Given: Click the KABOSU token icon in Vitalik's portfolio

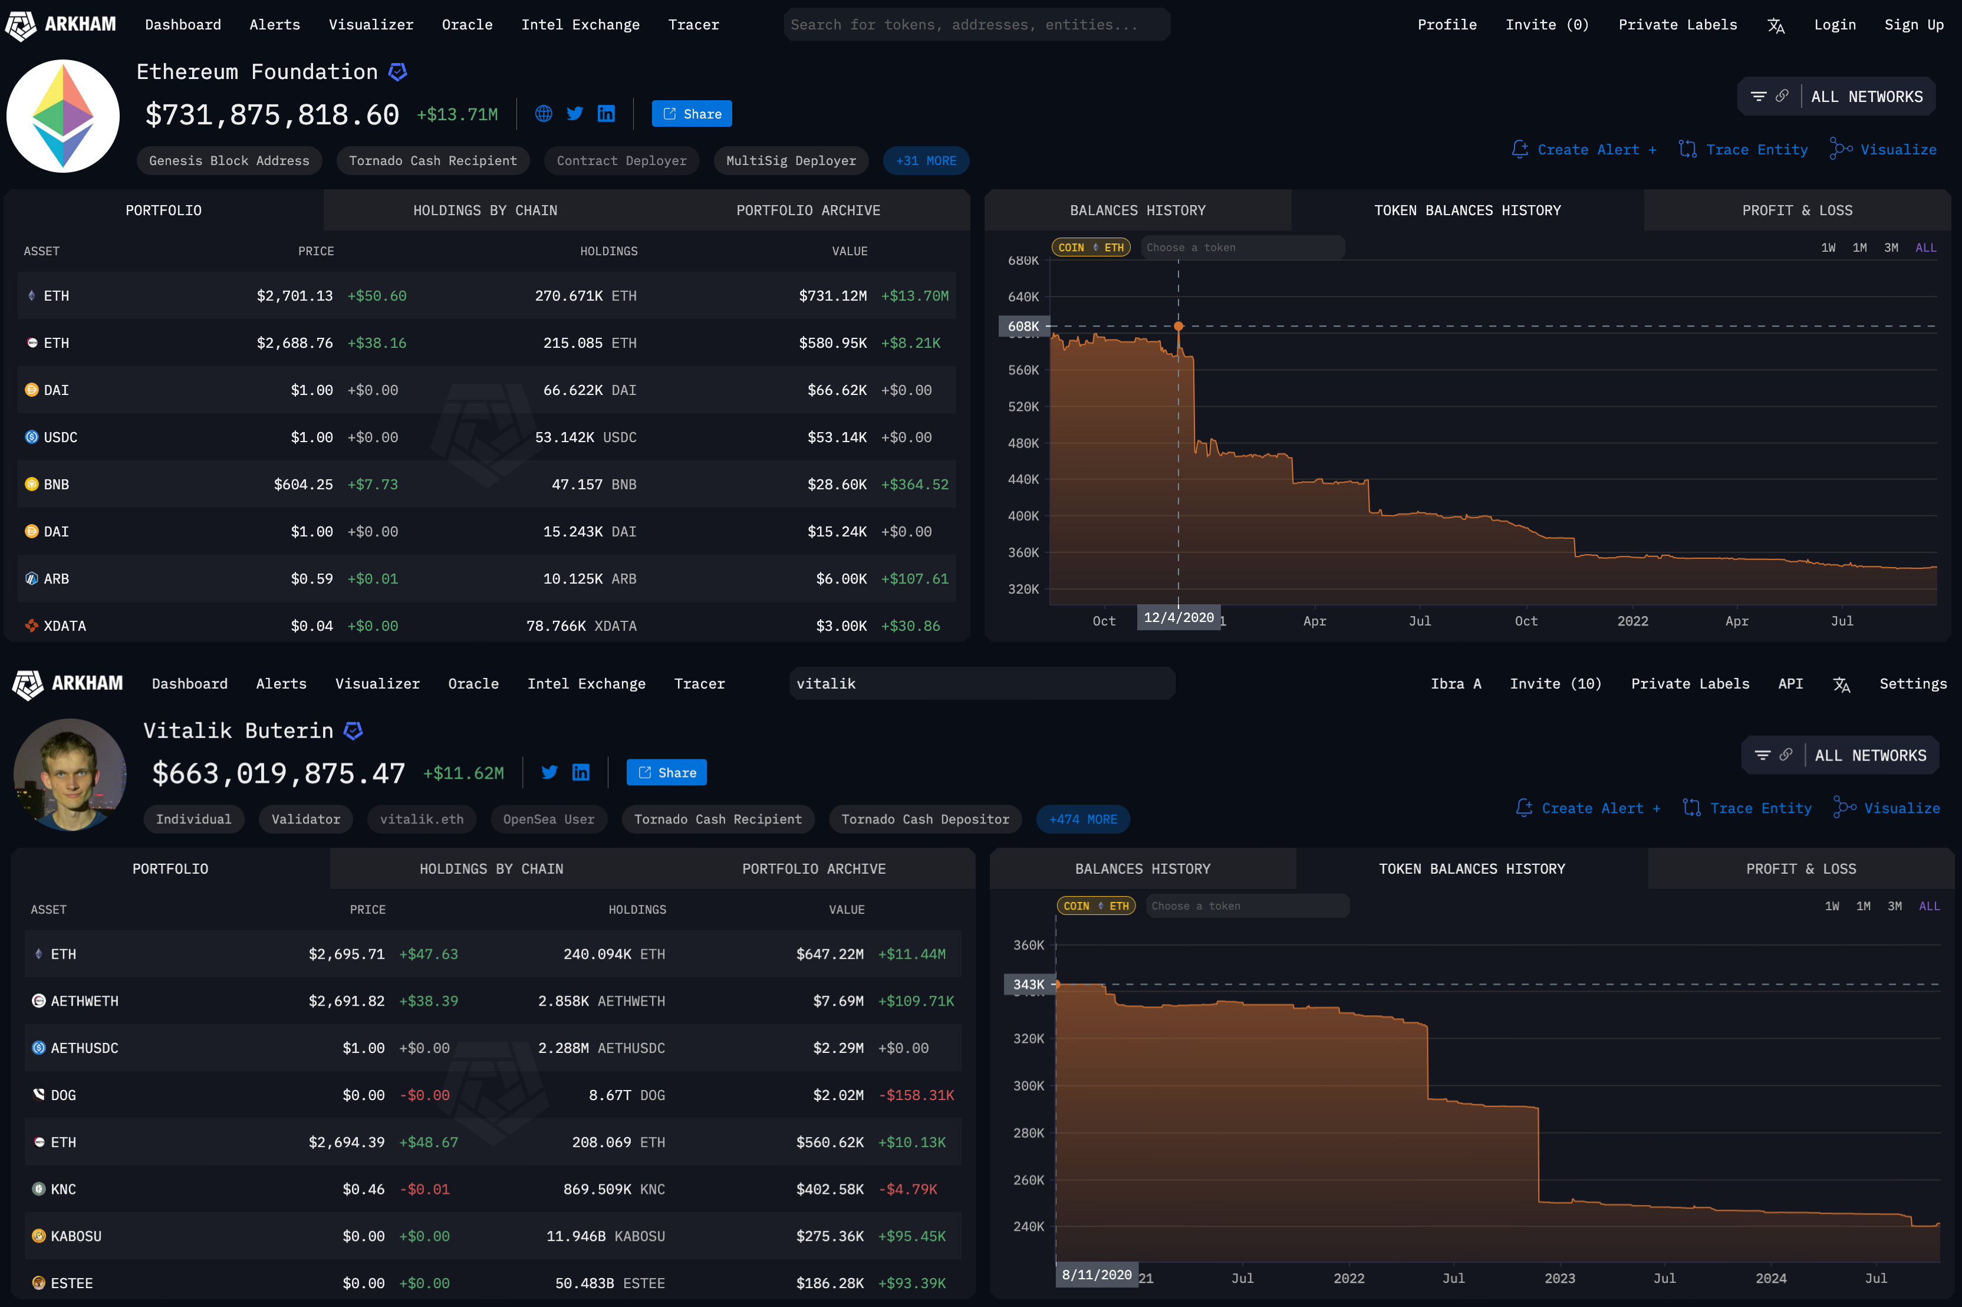Looking at the screenshot, I should tap(38, 1236).
